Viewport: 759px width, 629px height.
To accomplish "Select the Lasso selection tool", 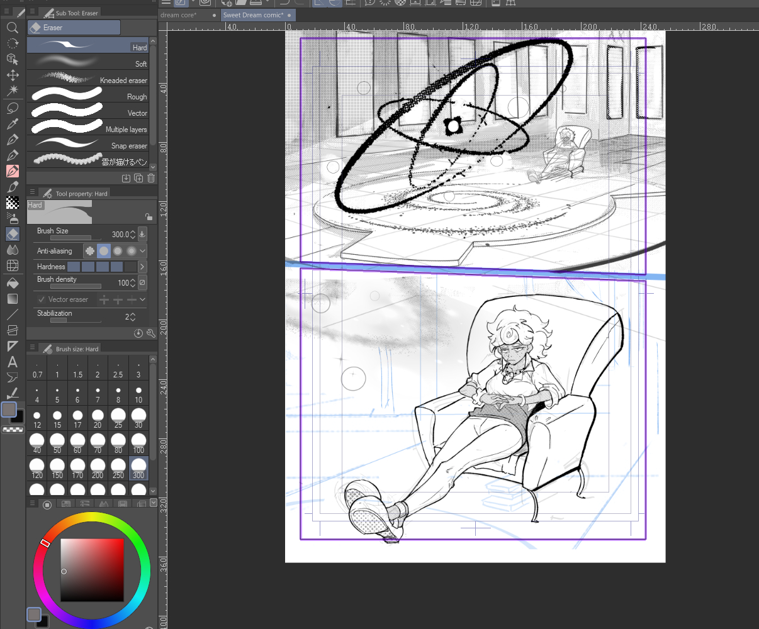I will 12,108.
